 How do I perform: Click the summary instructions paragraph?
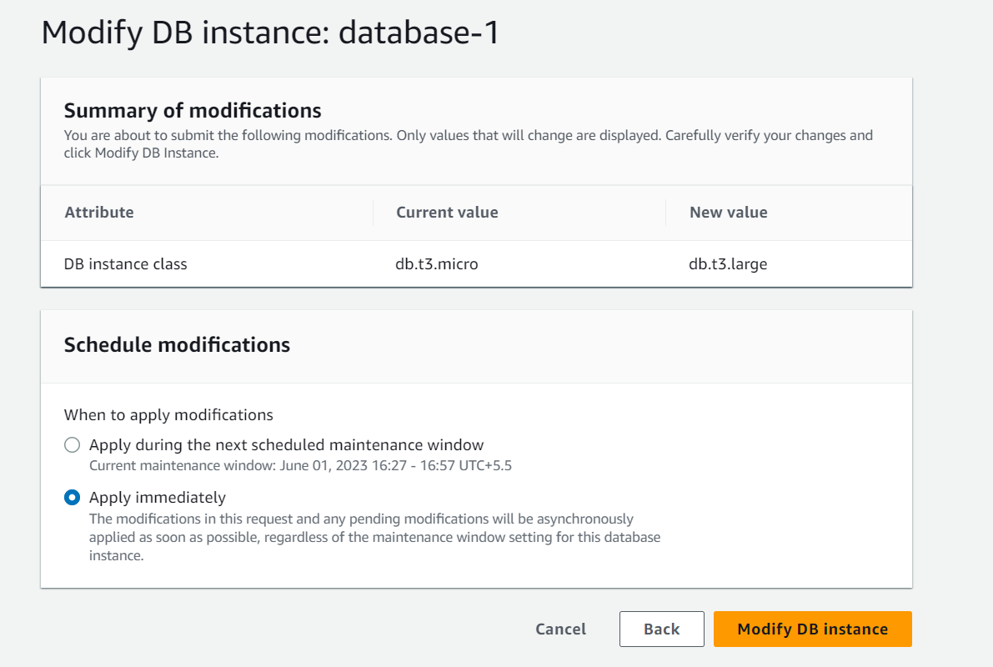[x=469, y=143]
